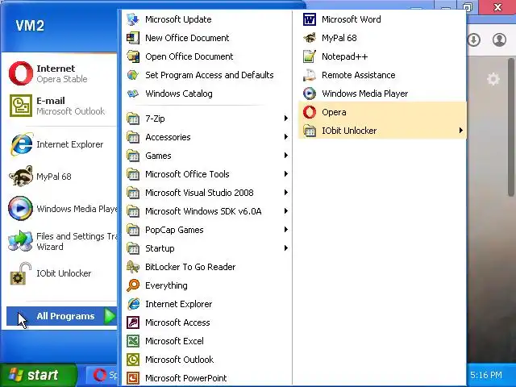
Task: Expand the 7-Zip folder arrow
Action: point(286,119)
